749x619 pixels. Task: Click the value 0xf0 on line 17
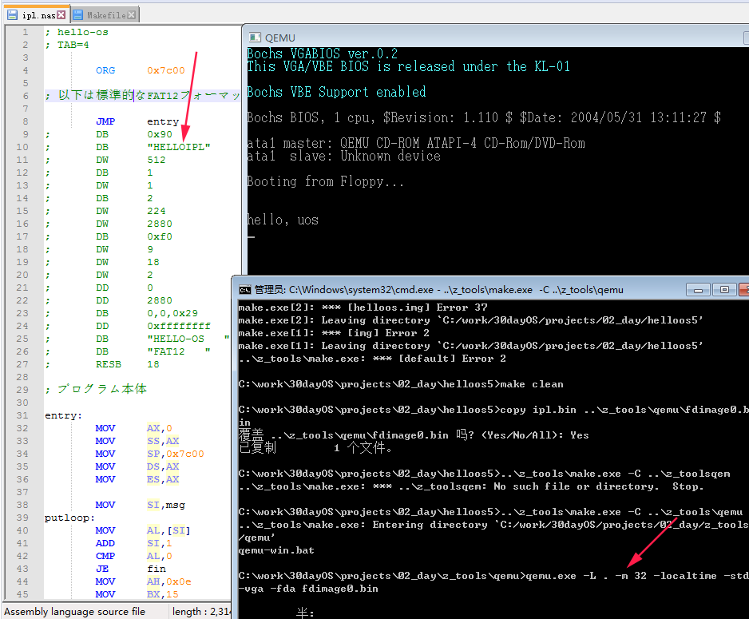pos(160,236)
